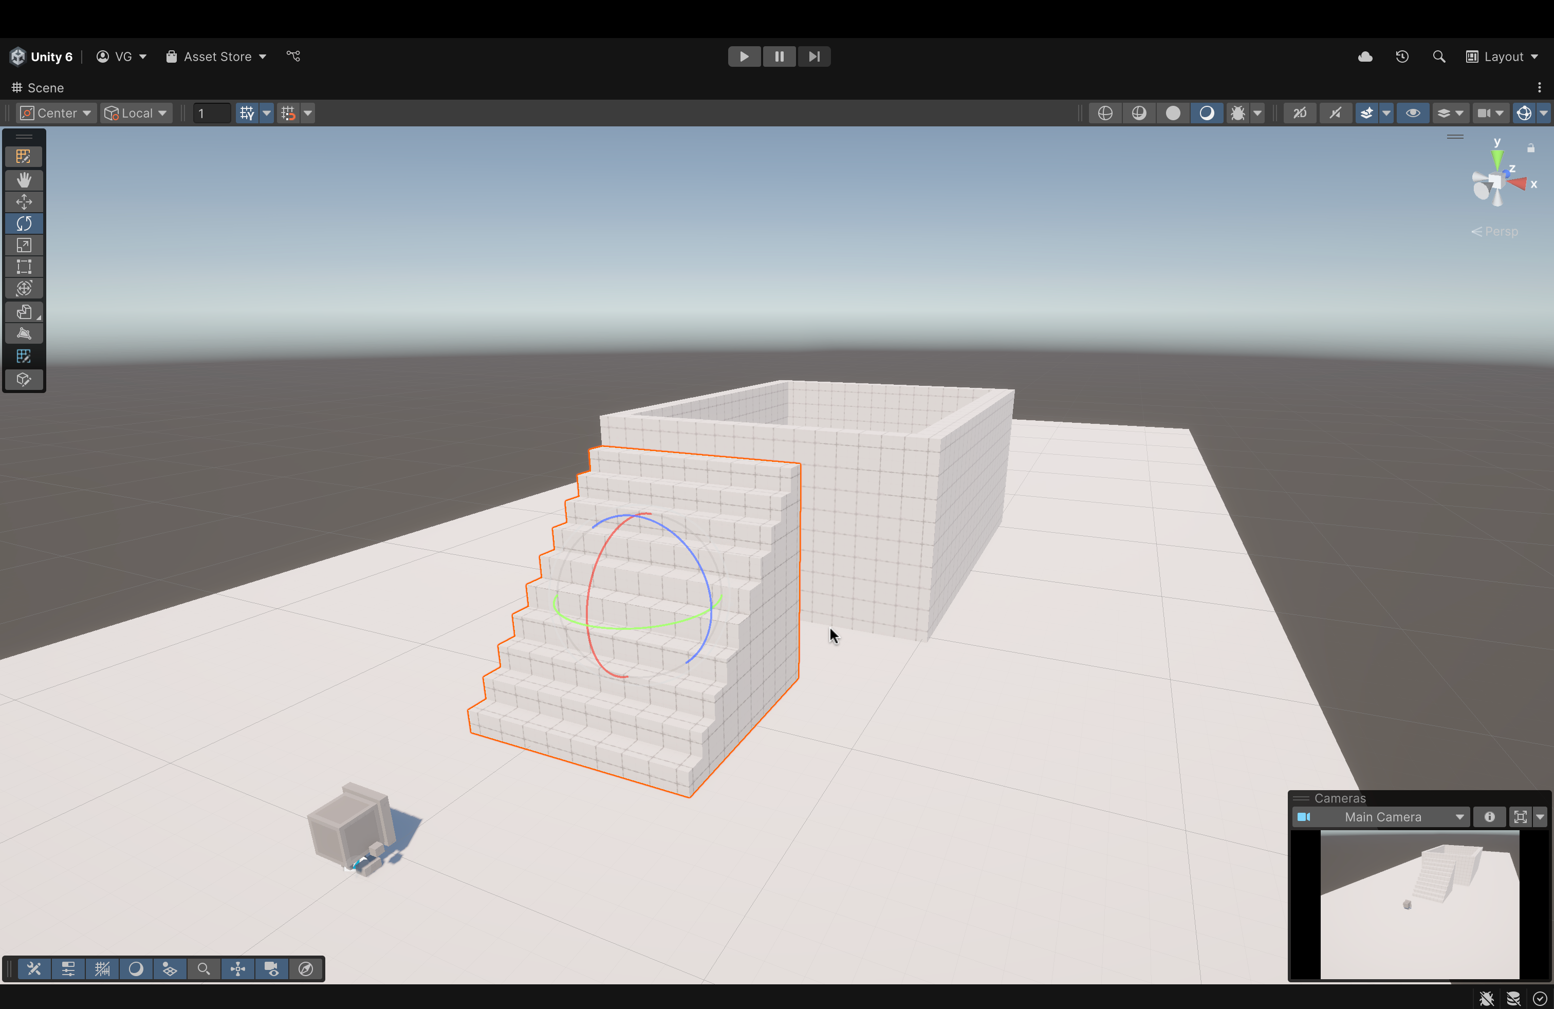Open the Asset Store menu
Screen dimensions: 1554x1009
(x=216, y=57)
